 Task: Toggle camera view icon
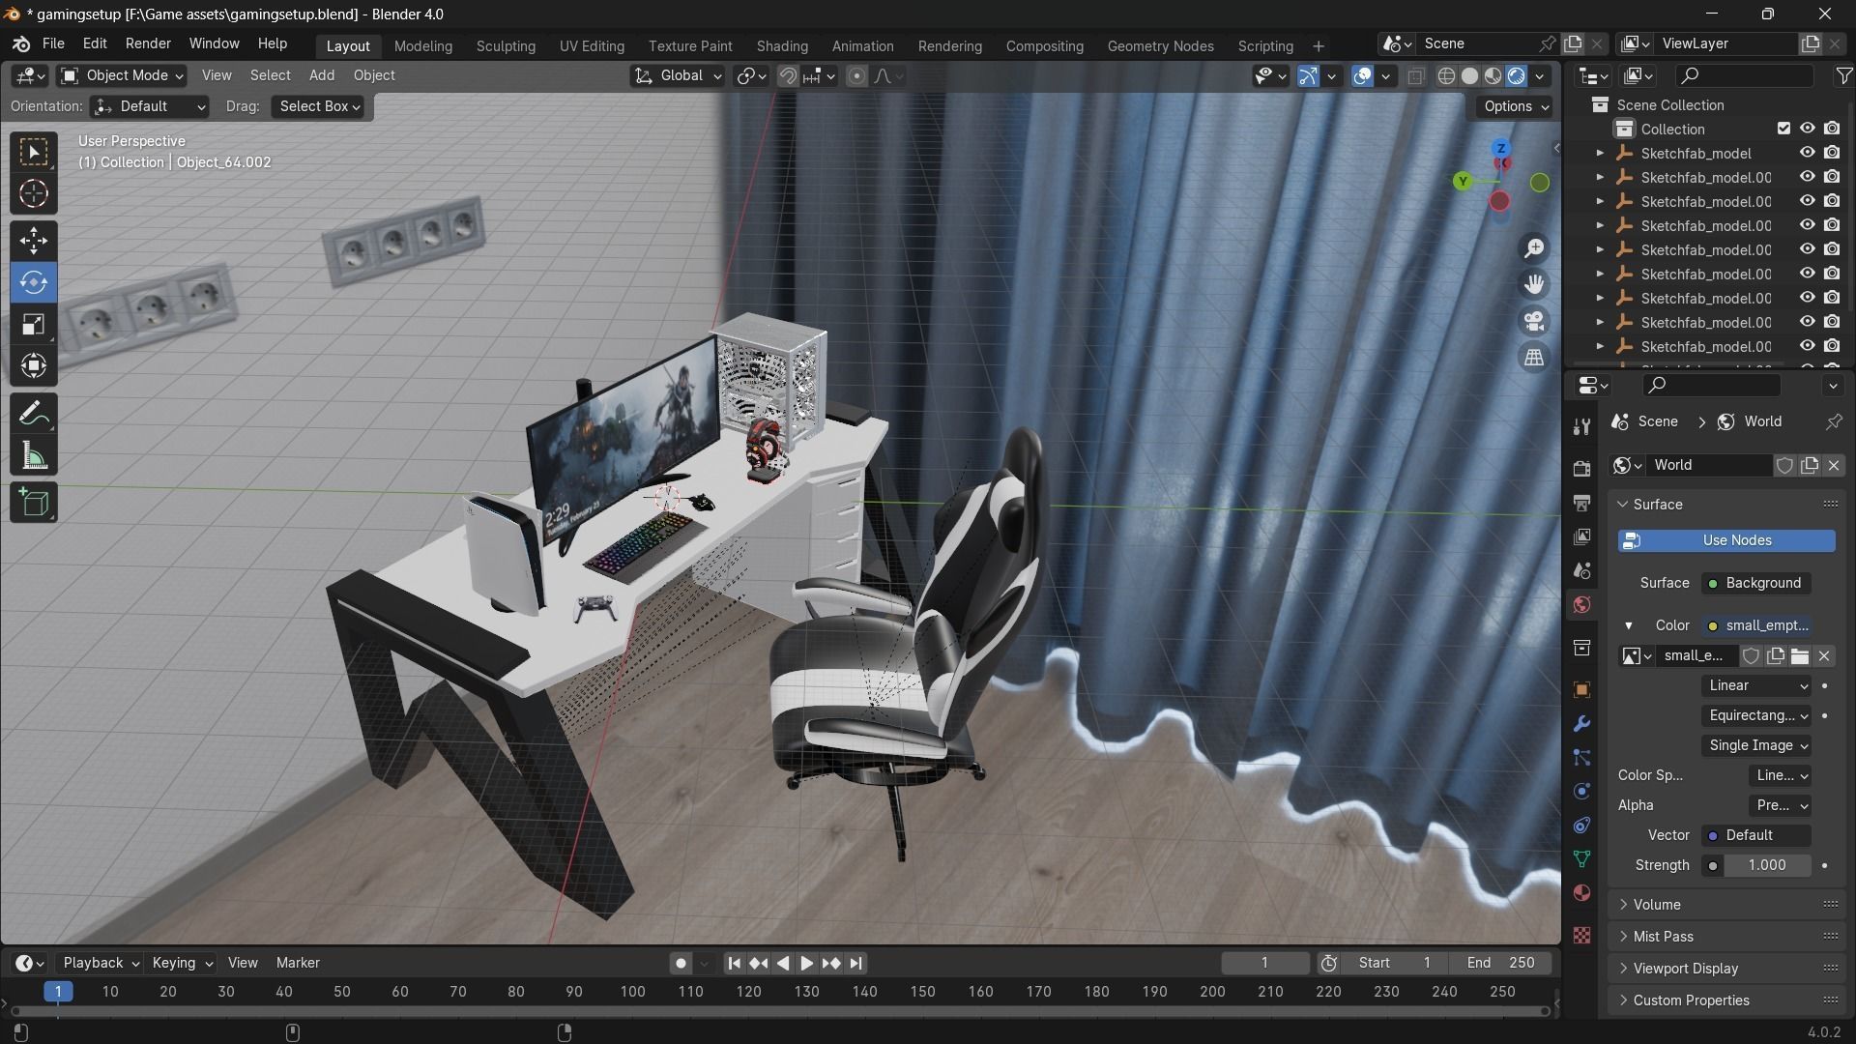coord(1534,321)
